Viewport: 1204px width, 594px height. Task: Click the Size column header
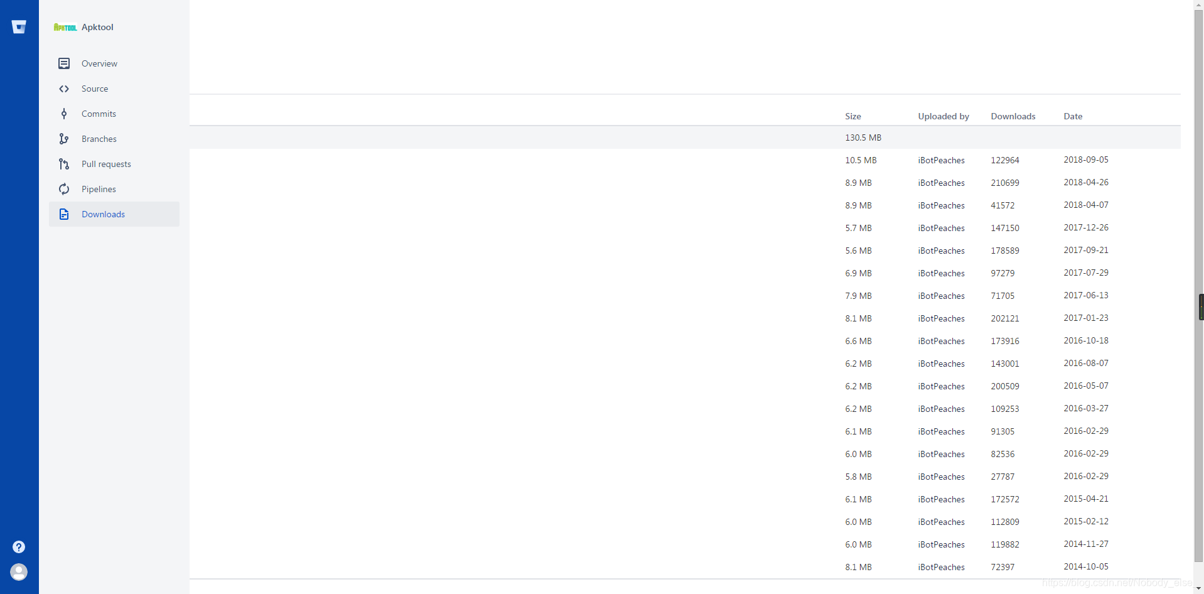coord(853,116)
